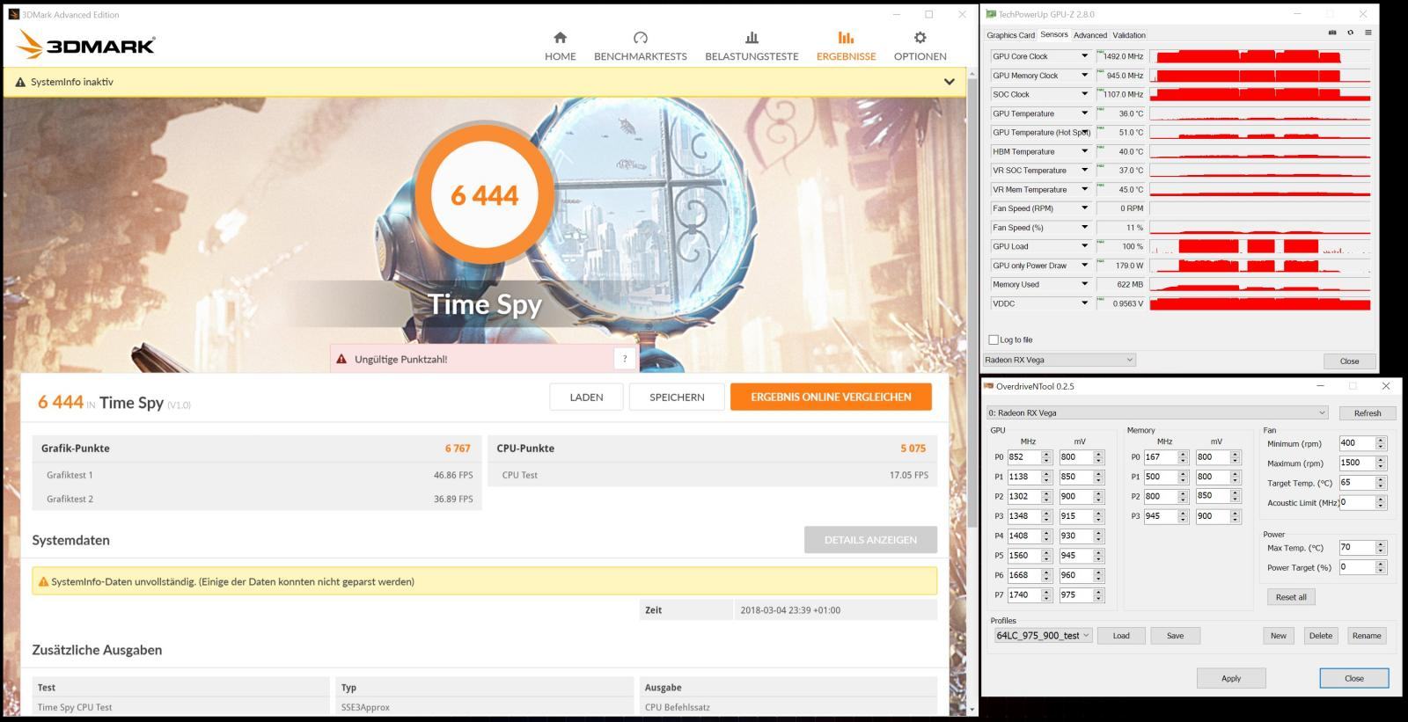This screenshot has width=1408, height=722.
Task: Click the Refresh button in OverdriveNTool
Action: (x=1367, y=412)
